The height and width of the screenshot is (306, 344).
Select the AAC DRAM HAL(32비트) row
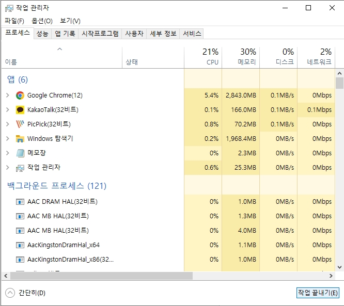pyautogui.click(x=168, y=202)
